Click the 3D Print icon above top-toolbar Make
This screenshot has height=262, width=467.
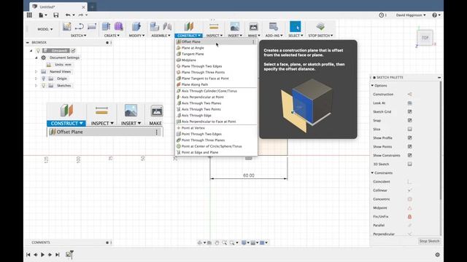(253, 27)
